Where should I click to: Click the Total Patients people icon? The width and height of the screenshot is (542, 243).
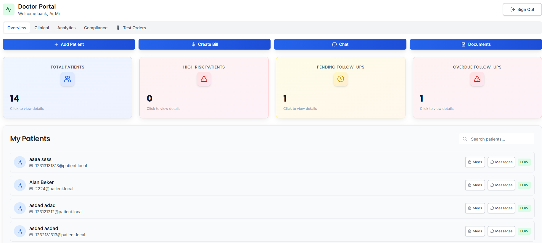67,79
